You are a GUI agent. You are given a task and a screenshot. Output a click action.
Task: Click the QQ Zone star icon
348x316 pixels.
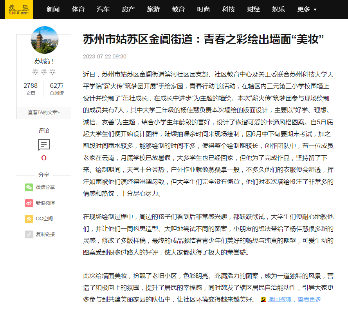click(29, 219)
